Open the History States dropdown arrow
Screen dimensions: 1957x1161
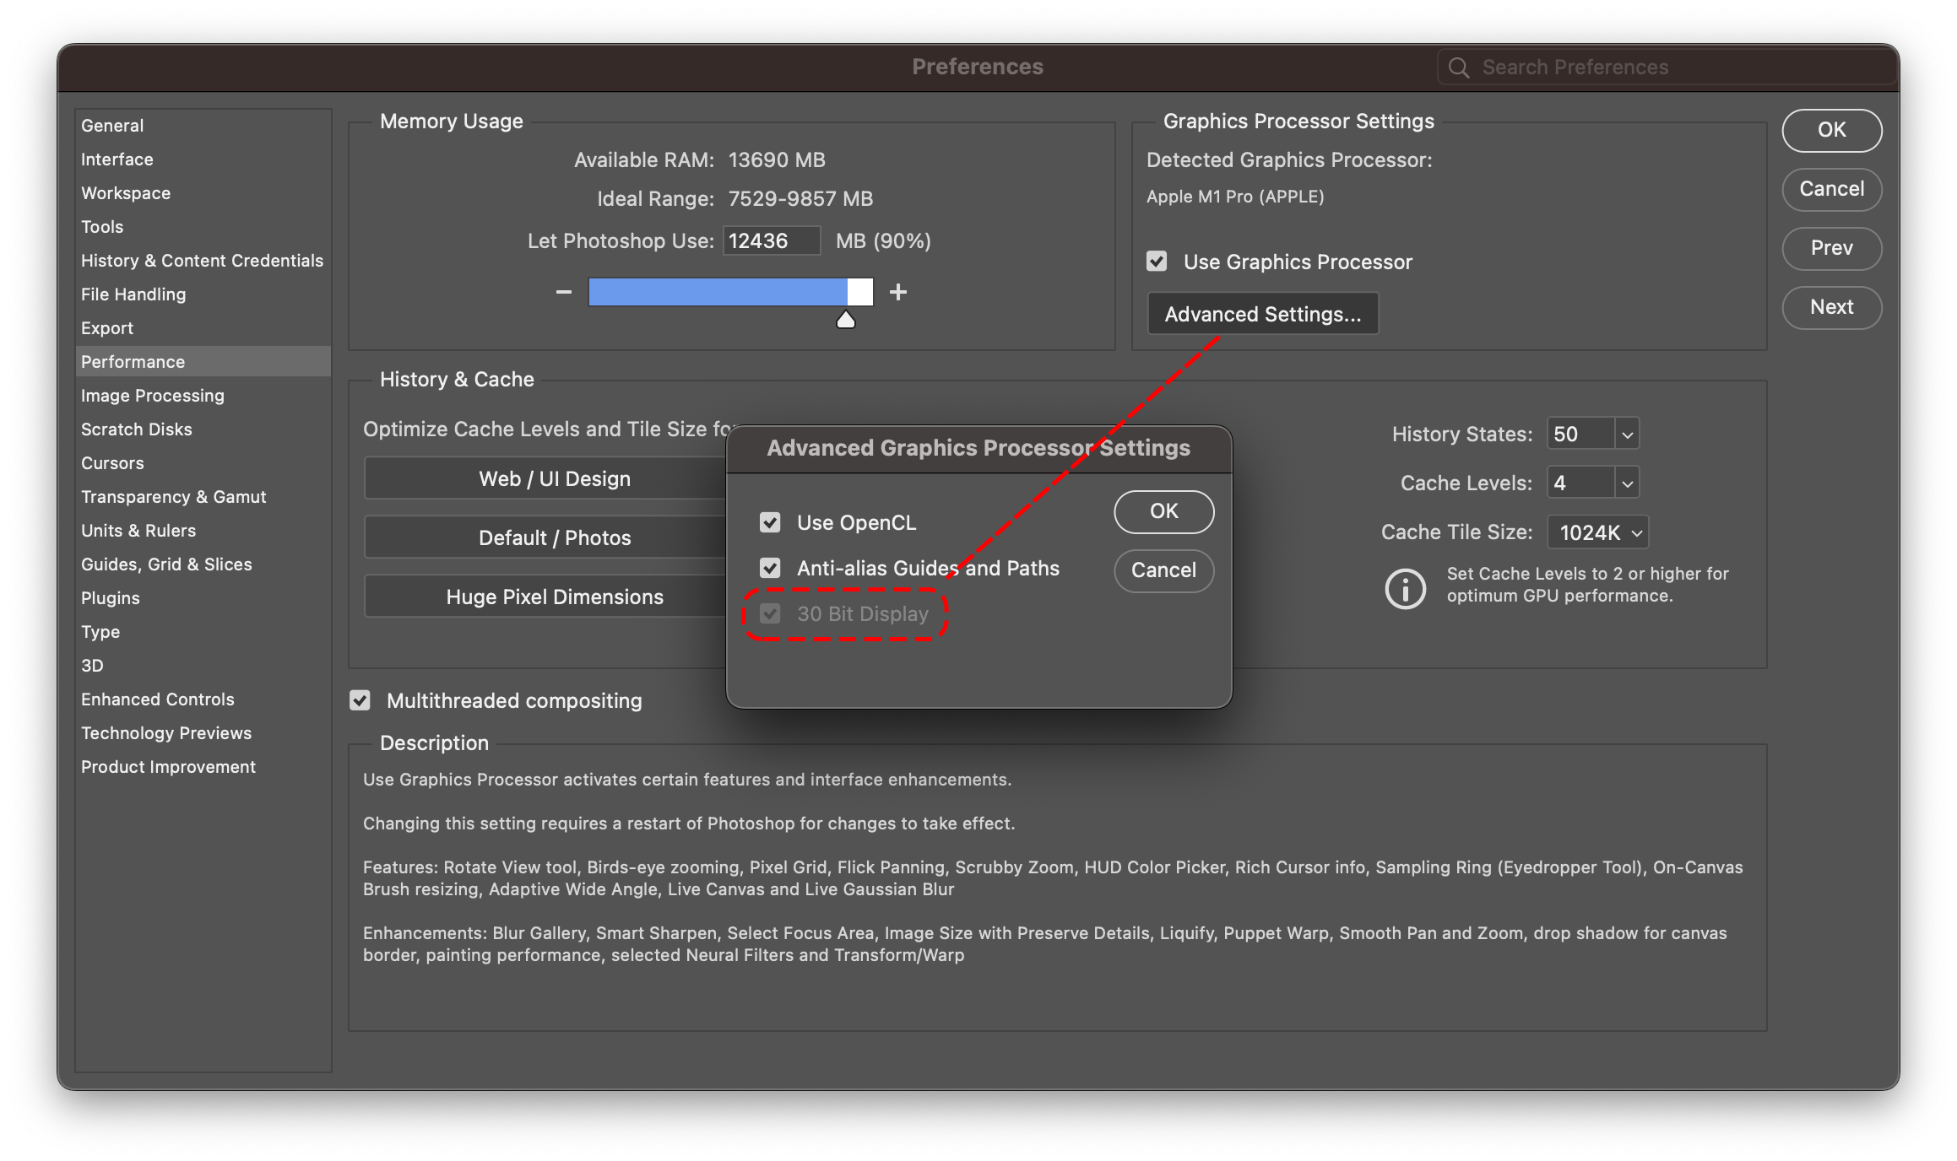pos(1627,435)
